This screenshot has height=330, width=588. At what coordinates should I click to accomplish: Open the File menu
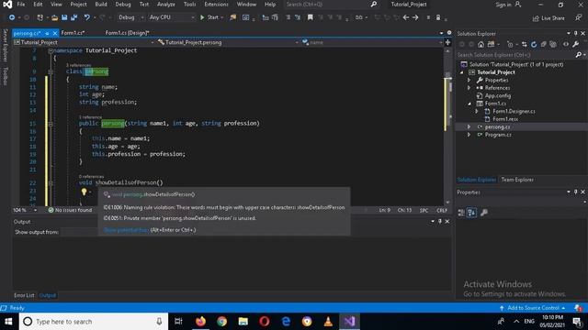pyautogui.click(x=21, y=4)
